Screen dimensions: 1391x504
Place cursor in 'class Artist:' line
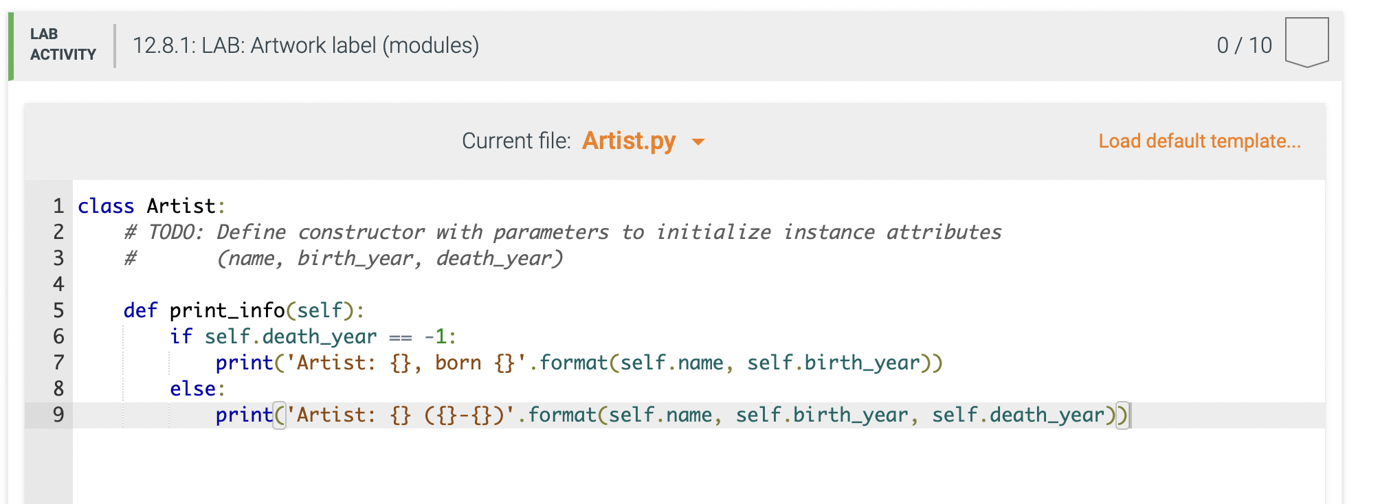pyautogui.click(x=151, y=206)
